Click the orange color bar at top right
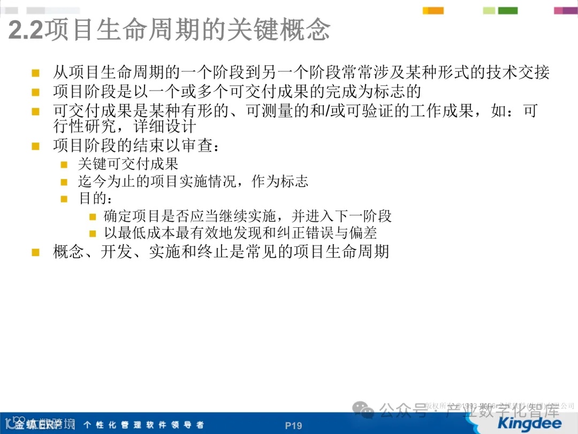 (x=432, y=10)
